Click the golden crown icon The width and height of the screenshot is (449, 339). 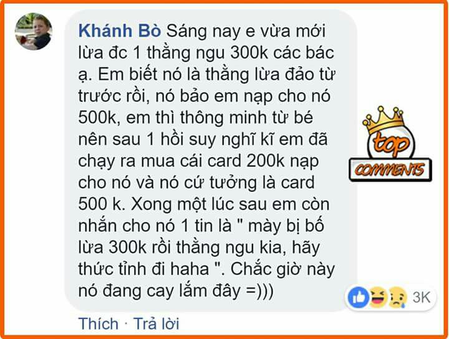click(384, 120)
